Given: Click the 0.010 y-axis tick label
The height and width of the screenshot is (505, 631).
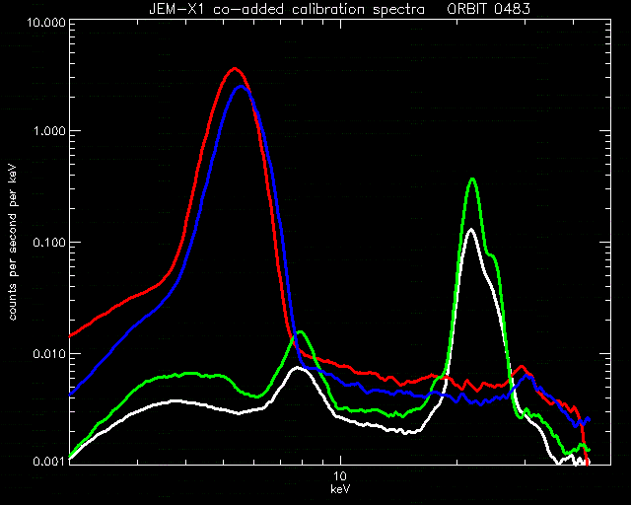Looking at the screenshot, I should 48,353.
